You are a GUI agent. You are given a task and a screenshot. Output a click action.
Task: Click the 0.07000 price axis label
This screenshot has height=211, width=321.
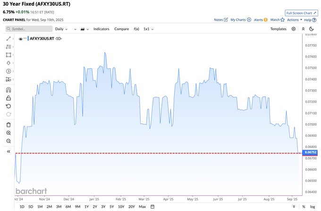(311, 125)
